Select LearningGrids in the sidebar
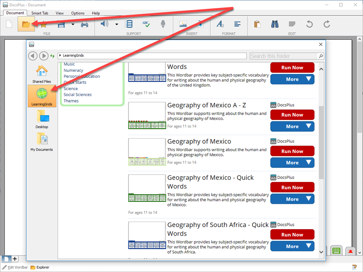 pyautogui.click(x=42, y=96)
